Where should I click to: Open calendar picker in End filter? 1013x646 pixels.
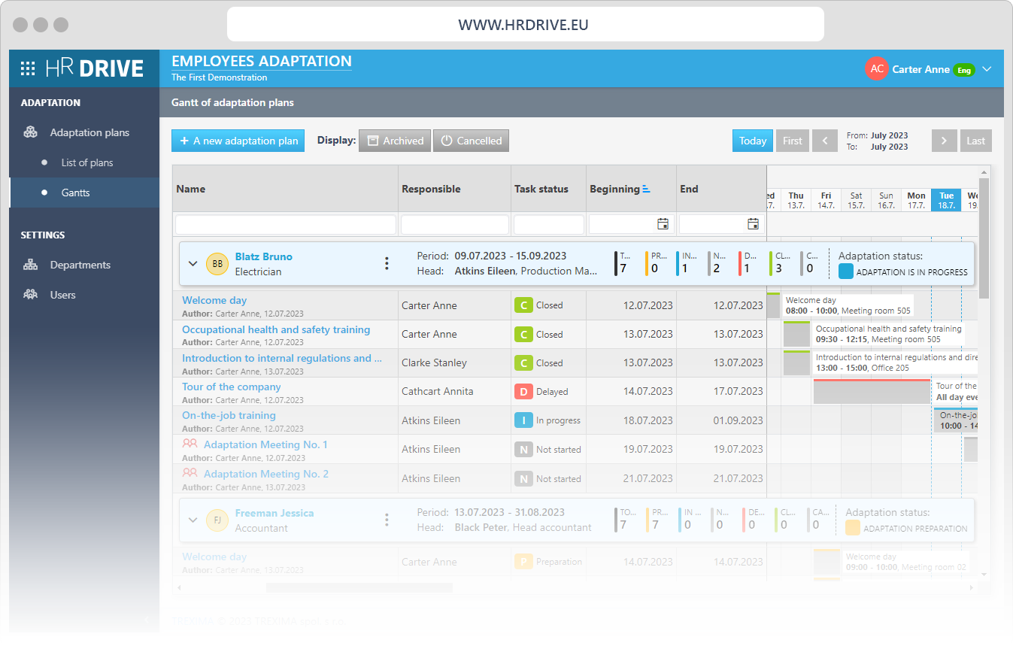point(753,224)
